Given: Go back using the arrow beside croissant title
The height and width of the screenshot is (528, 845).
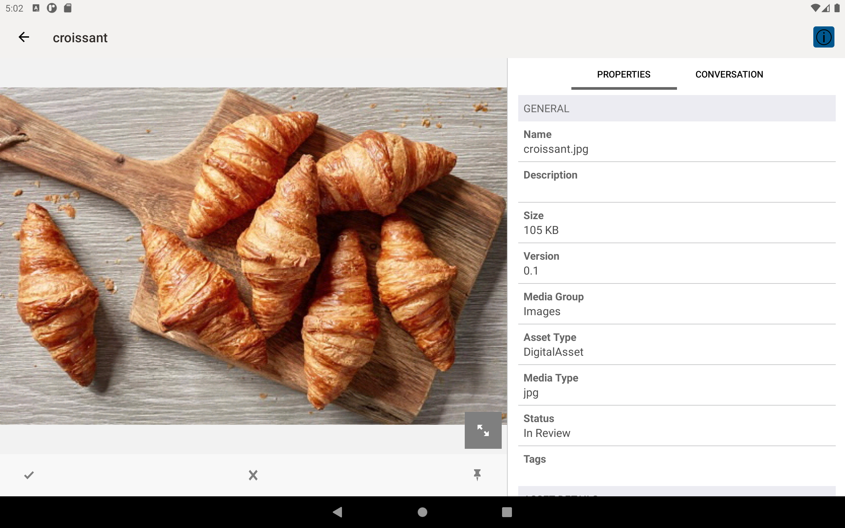Looking at the screenshot, I should (x=24, y=37).
